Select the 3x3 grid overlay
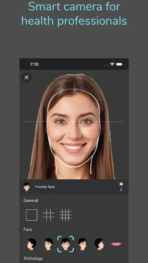Screen dimensions: 148x263 pos(48,215)
